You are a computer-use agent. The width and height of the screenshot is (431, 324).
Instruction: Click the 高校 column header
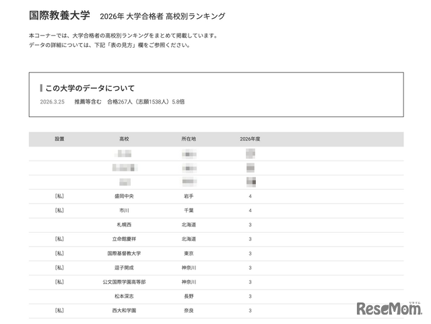(x=124, y=139)
